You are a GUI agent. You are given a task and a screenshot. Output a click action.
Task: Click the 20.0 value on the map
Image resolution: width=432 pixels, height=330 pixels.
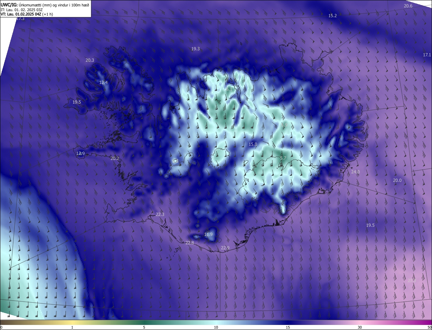click(397, 181)
